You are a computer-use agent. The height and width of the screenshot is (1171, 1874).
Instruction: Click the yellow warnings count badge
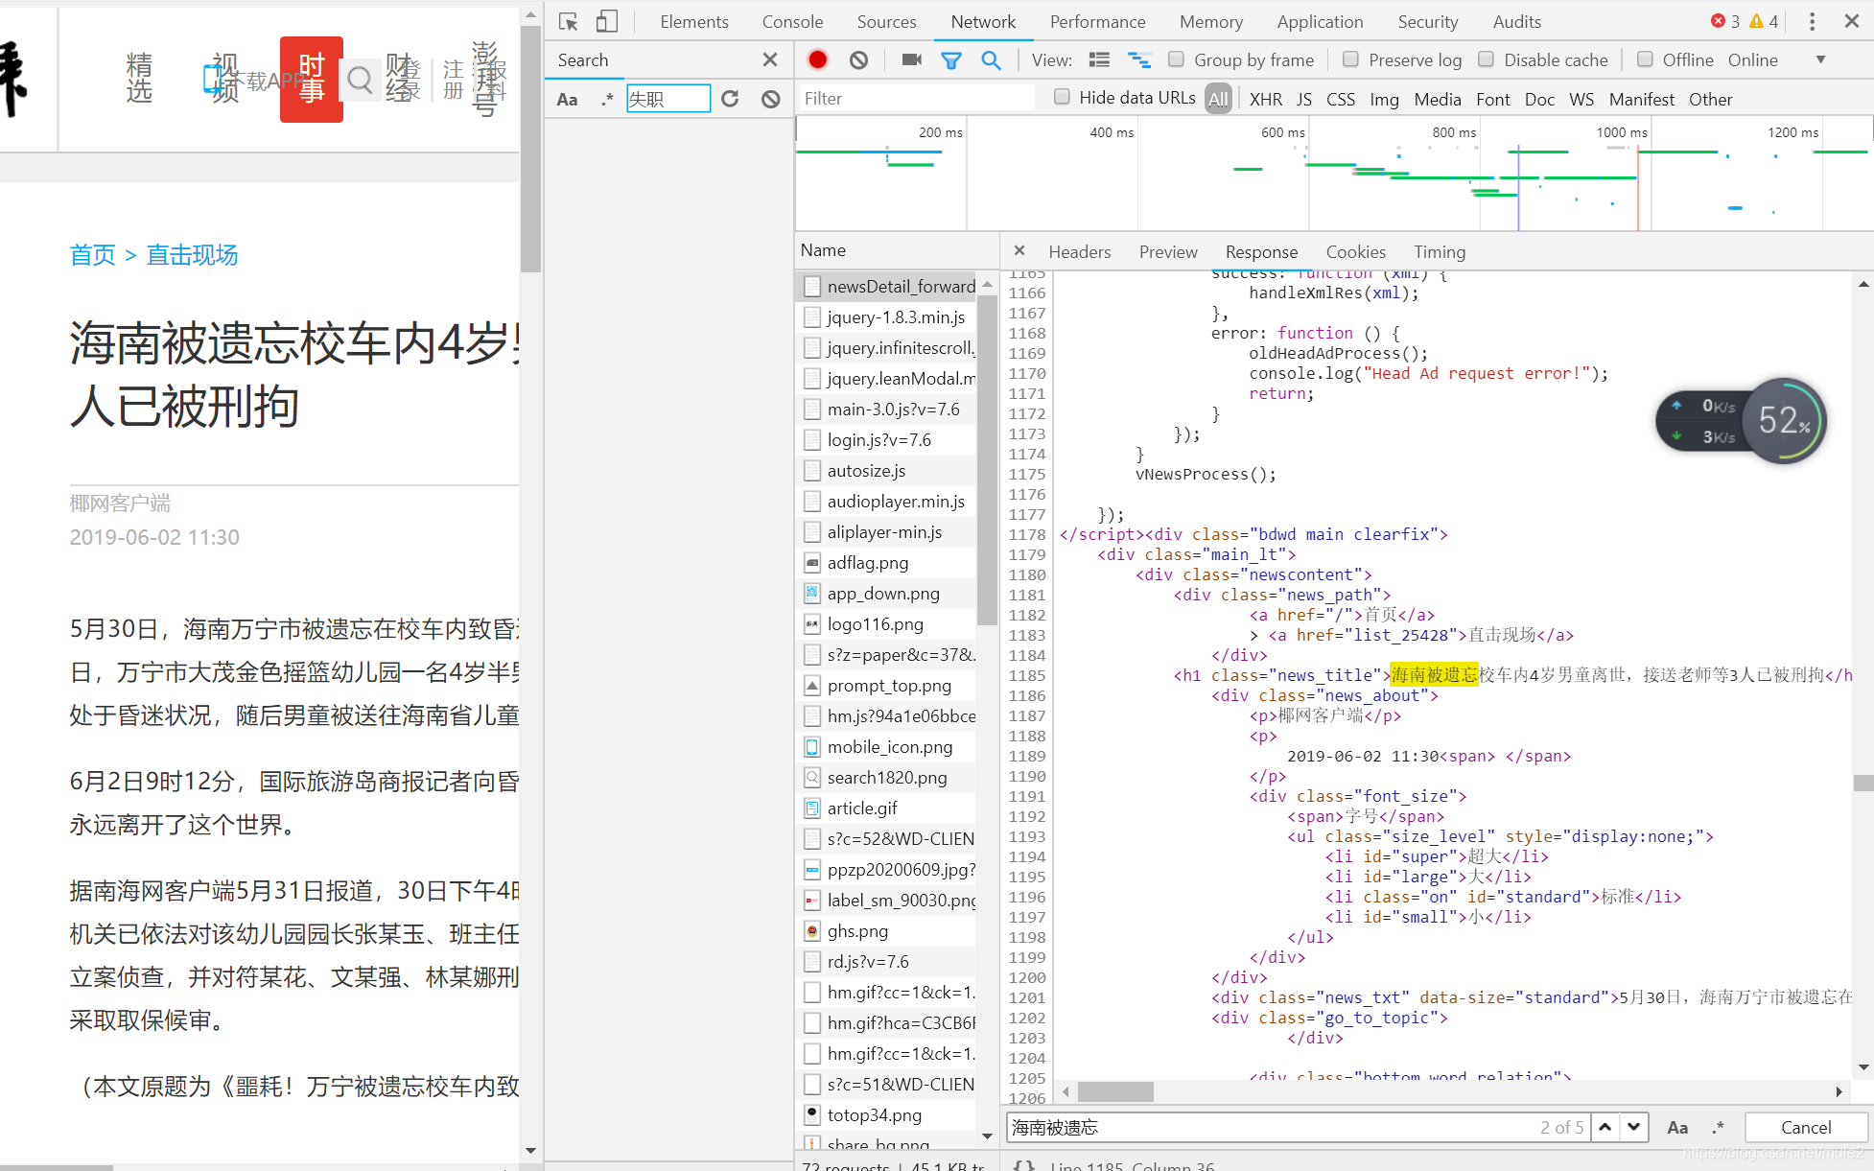pos(1764,21)
